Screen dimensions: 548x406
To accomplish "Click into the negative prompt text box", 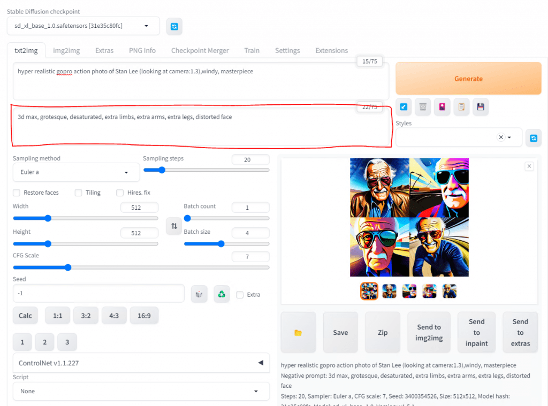I will click(201, 127).
